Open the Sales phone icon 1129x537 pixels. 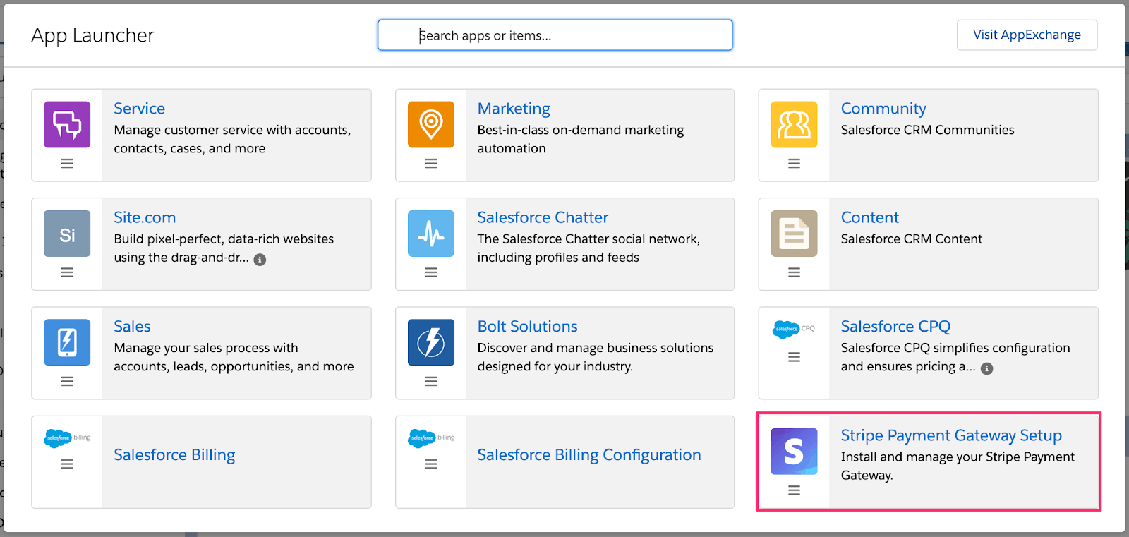click(x=67, y=342)
